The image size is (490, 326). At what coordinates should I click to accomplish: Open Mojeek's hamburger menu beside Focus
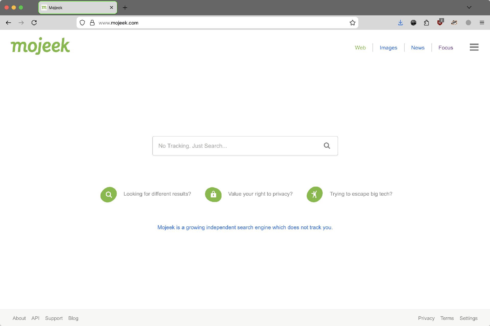pyautogui.click(x=474, y=47)
